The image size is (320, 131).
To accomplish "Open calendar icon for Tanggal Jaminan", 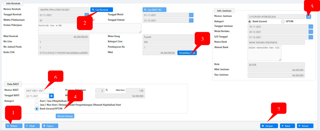I will click(311, 26).
